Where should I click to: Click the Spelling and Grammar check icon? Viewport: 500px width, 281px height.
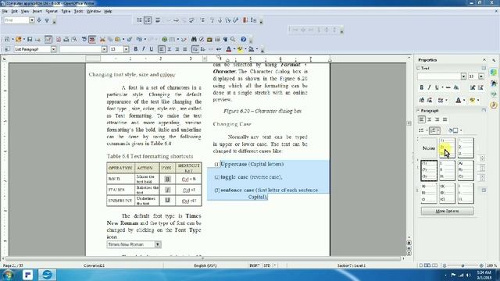coord(84,39)
